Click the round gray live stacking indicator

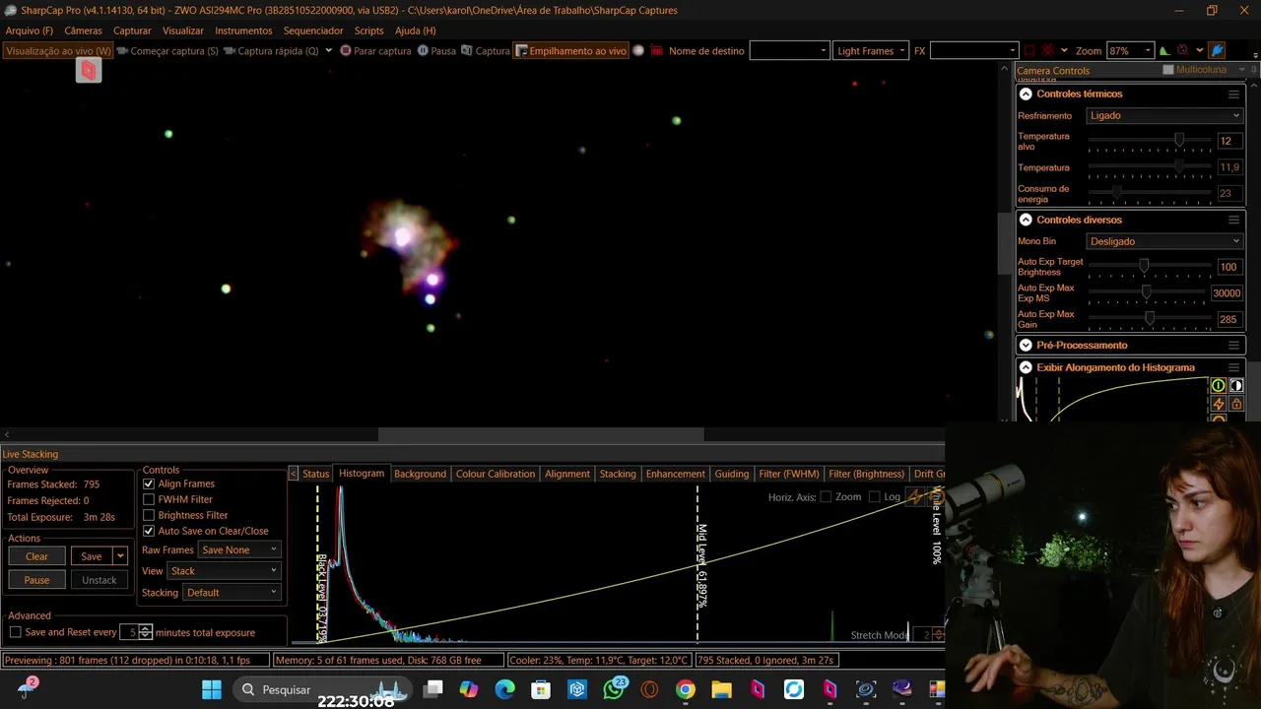coord(638,50)
